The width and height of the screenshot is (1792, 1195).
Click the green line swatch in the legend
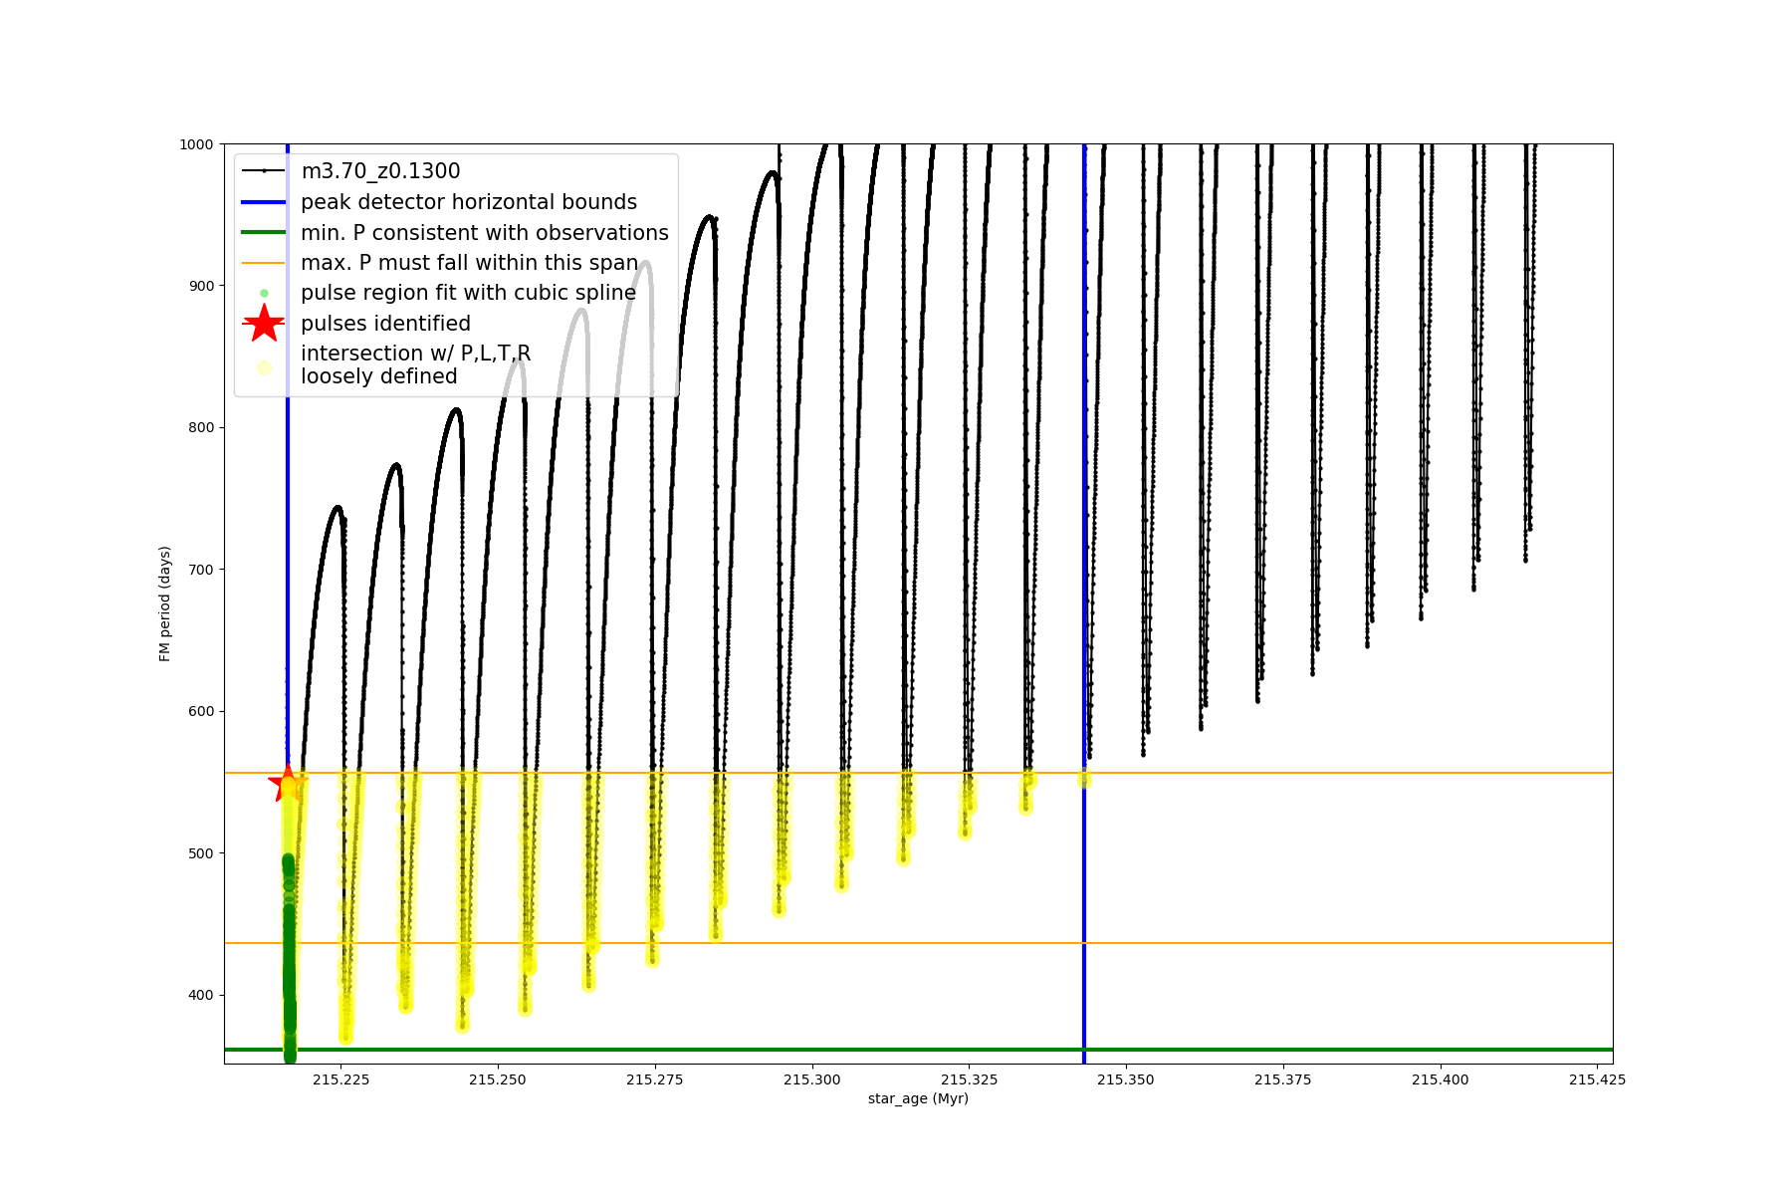[x=264, y=232]
